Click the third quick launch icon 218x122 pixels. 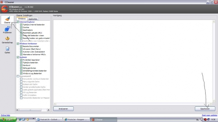(x=27, y=120)
